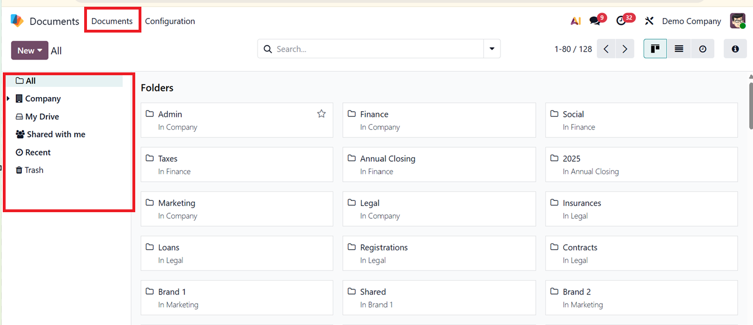Screen dimensions: 753x325
Task: Open the Documents menu item
Action: pyautogui.click(x=112, y=21)
